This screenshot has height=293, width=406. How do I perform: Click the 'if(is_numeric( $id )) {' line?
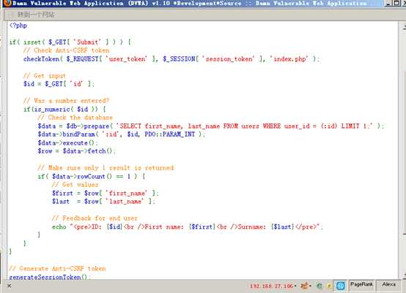click(x=64, y=109)
